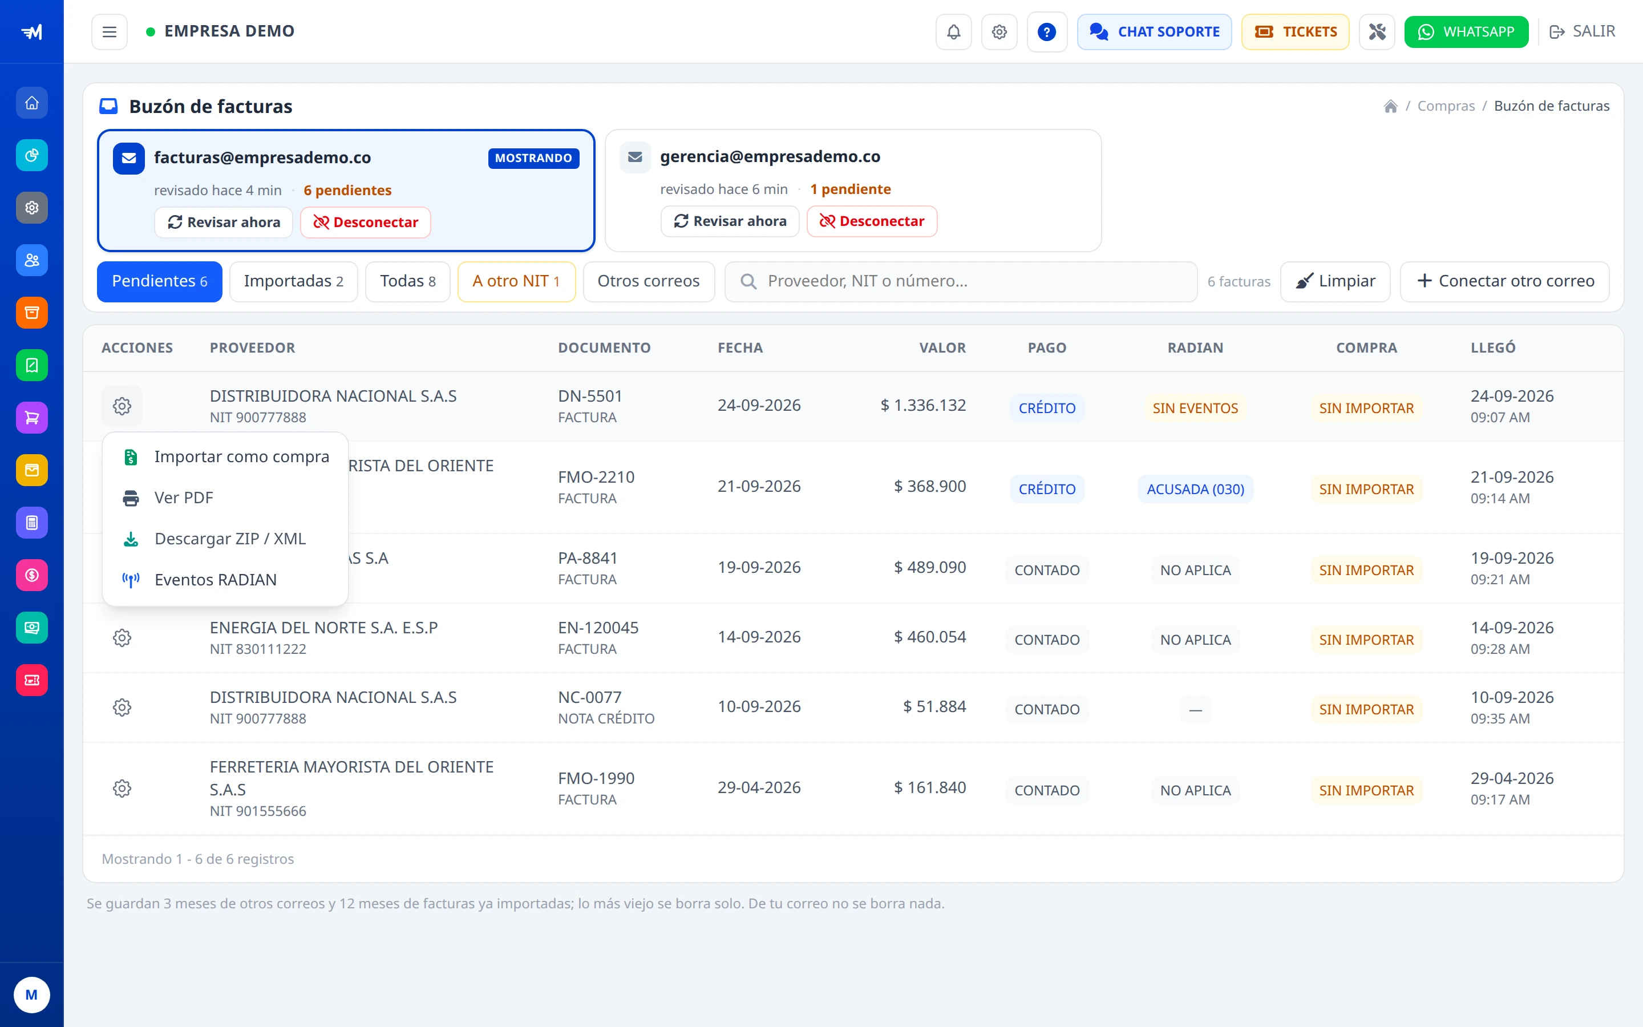Open the shopping cart sidebar icon

pos(32,418)
